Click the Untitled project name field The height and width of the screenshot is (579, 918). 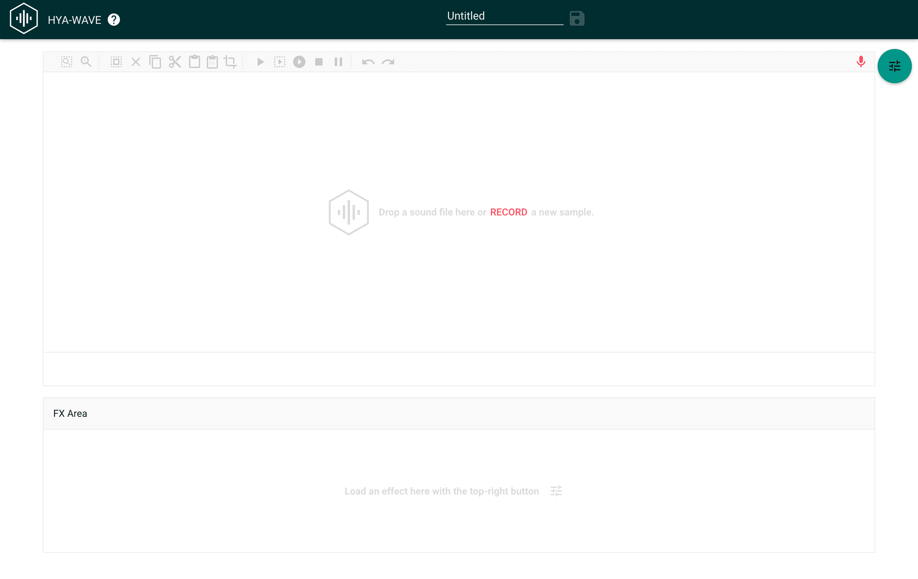(x=504, y=16)
